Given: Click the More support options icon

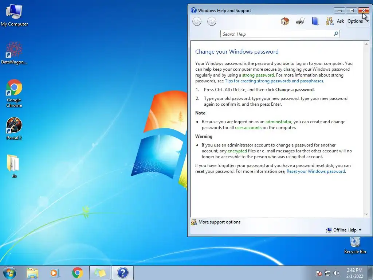Looking at the screenshot, I should tap(194, 222).
